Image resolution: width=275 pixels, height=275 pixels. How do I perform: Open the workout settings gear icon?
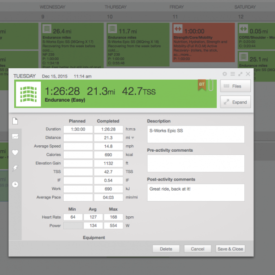click(225, 74)
